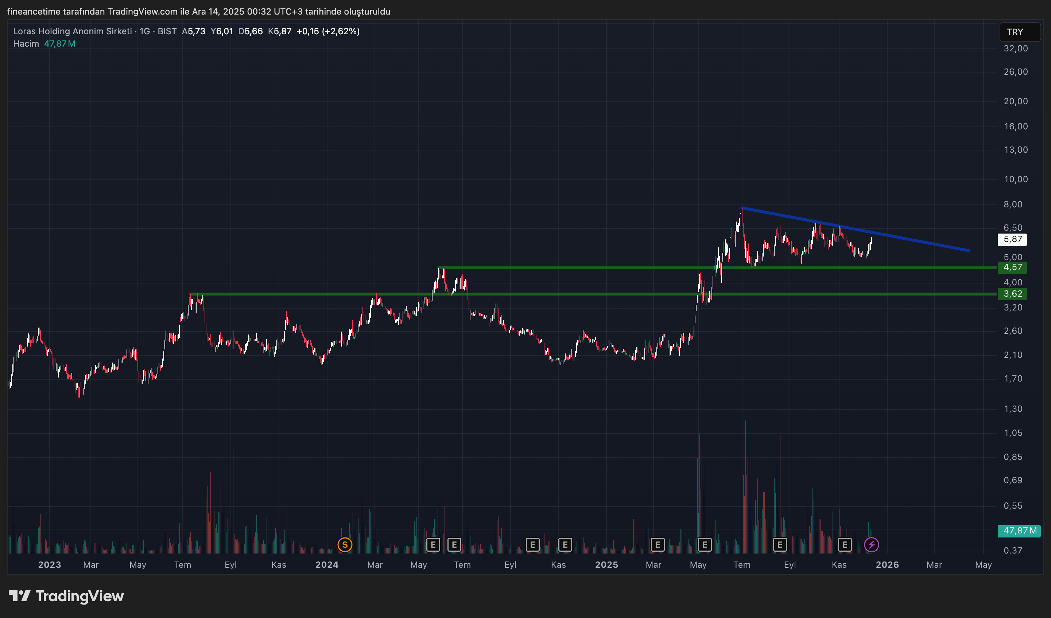
Task: Open the earnings "E" marker nearest May 2024
Action: pos(433,544)
